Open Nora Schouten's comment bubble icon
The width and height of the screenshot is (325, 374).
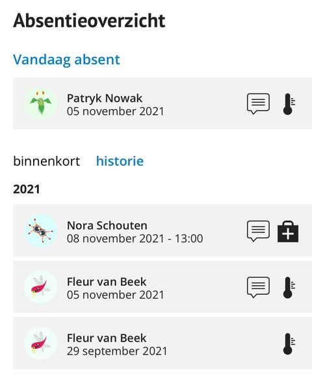coord(258,231)
